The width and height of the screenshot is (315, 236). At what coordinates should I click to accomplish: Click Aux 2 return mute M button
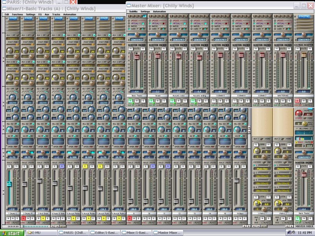click(289, 197)
